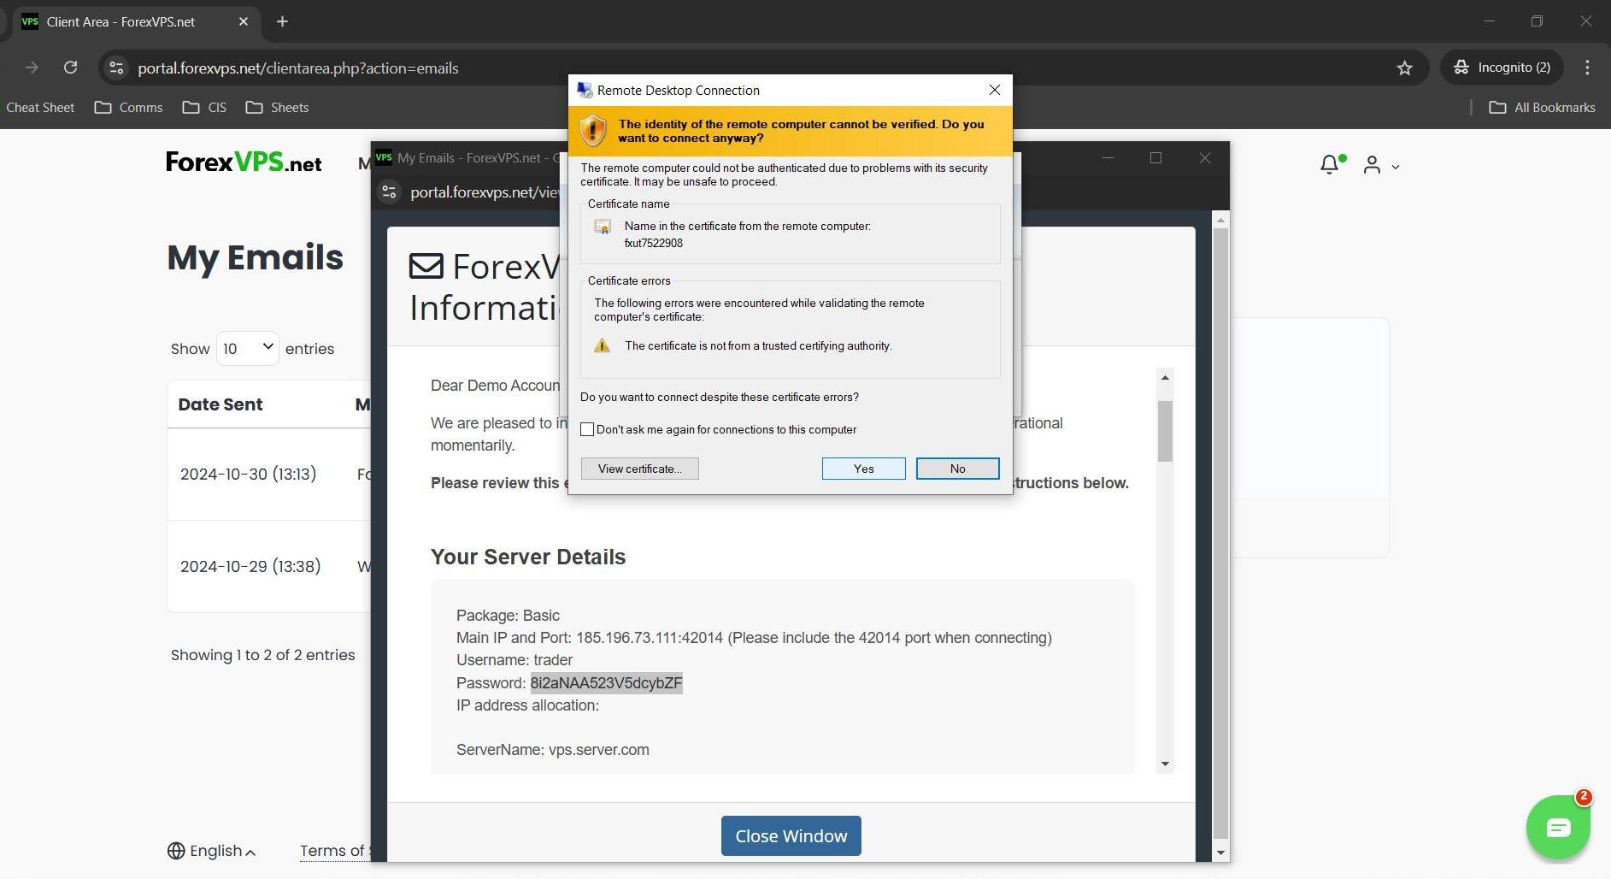The width and height of the screenshot is (1611, 879).
Task: Open the notifications bell icon
Action: pyautogui.click(x=1329, y=164)
